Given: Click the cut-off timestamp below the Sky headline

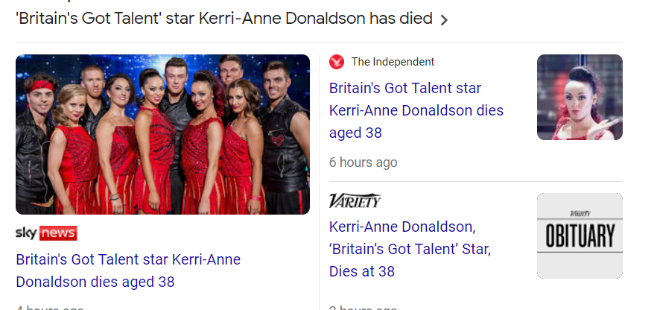Looking at the screenshot, I should [49, 306].
